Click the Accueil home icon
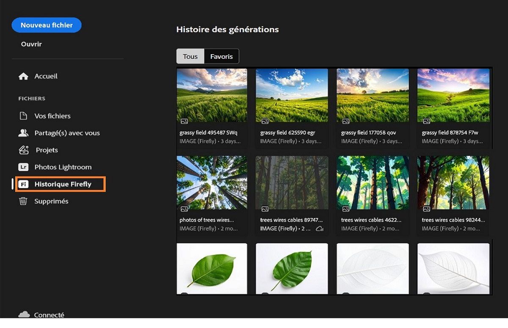The image size is (508, 328). point(24,76)
